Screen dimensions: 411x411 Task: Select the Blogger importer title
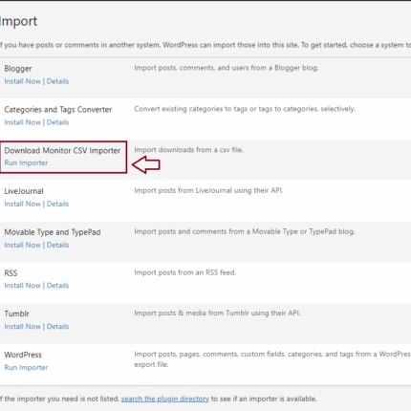pos(18,69)
